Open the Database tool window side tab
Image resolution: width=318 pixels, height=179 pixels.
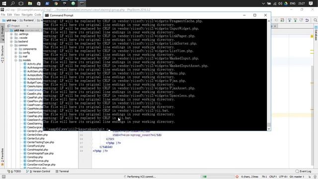coord(316,33)
